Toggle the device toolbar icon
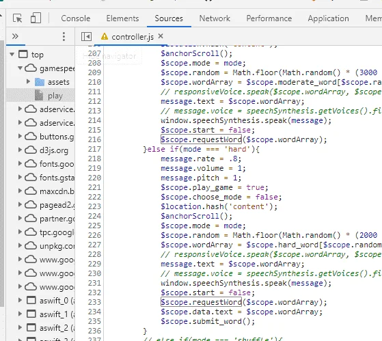The image size is (382, 341). click(36, 18)
